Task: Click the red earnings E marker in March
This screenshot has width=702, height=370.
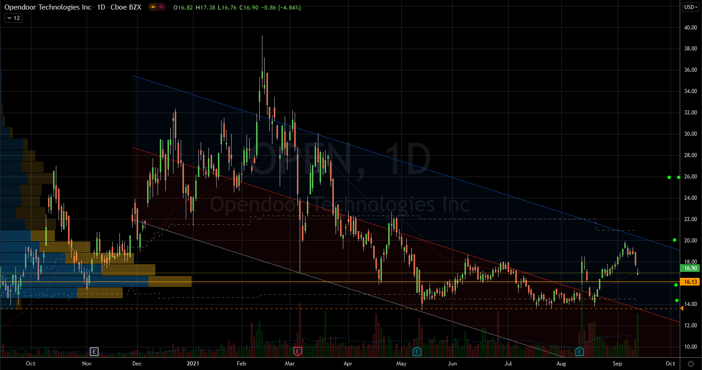Action: pos(297,351)
